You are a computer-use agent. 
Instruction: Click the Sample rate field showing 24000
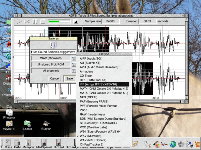pyautogui.click(x=110, y=21)
